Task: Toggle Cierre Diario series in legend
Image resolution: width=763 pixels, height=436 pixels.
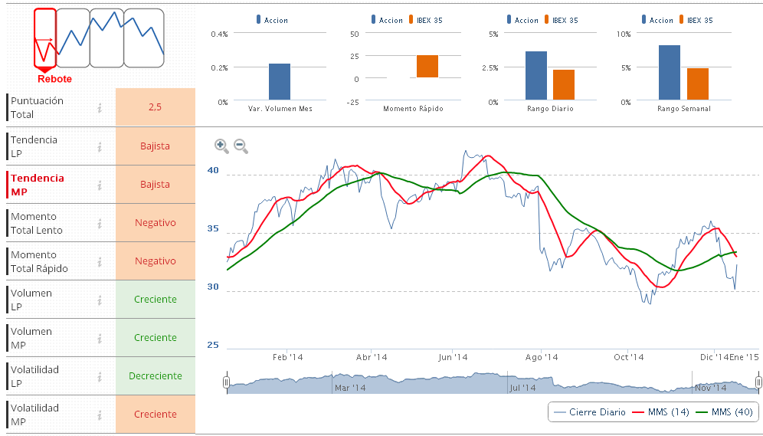Action: point(589,412)
